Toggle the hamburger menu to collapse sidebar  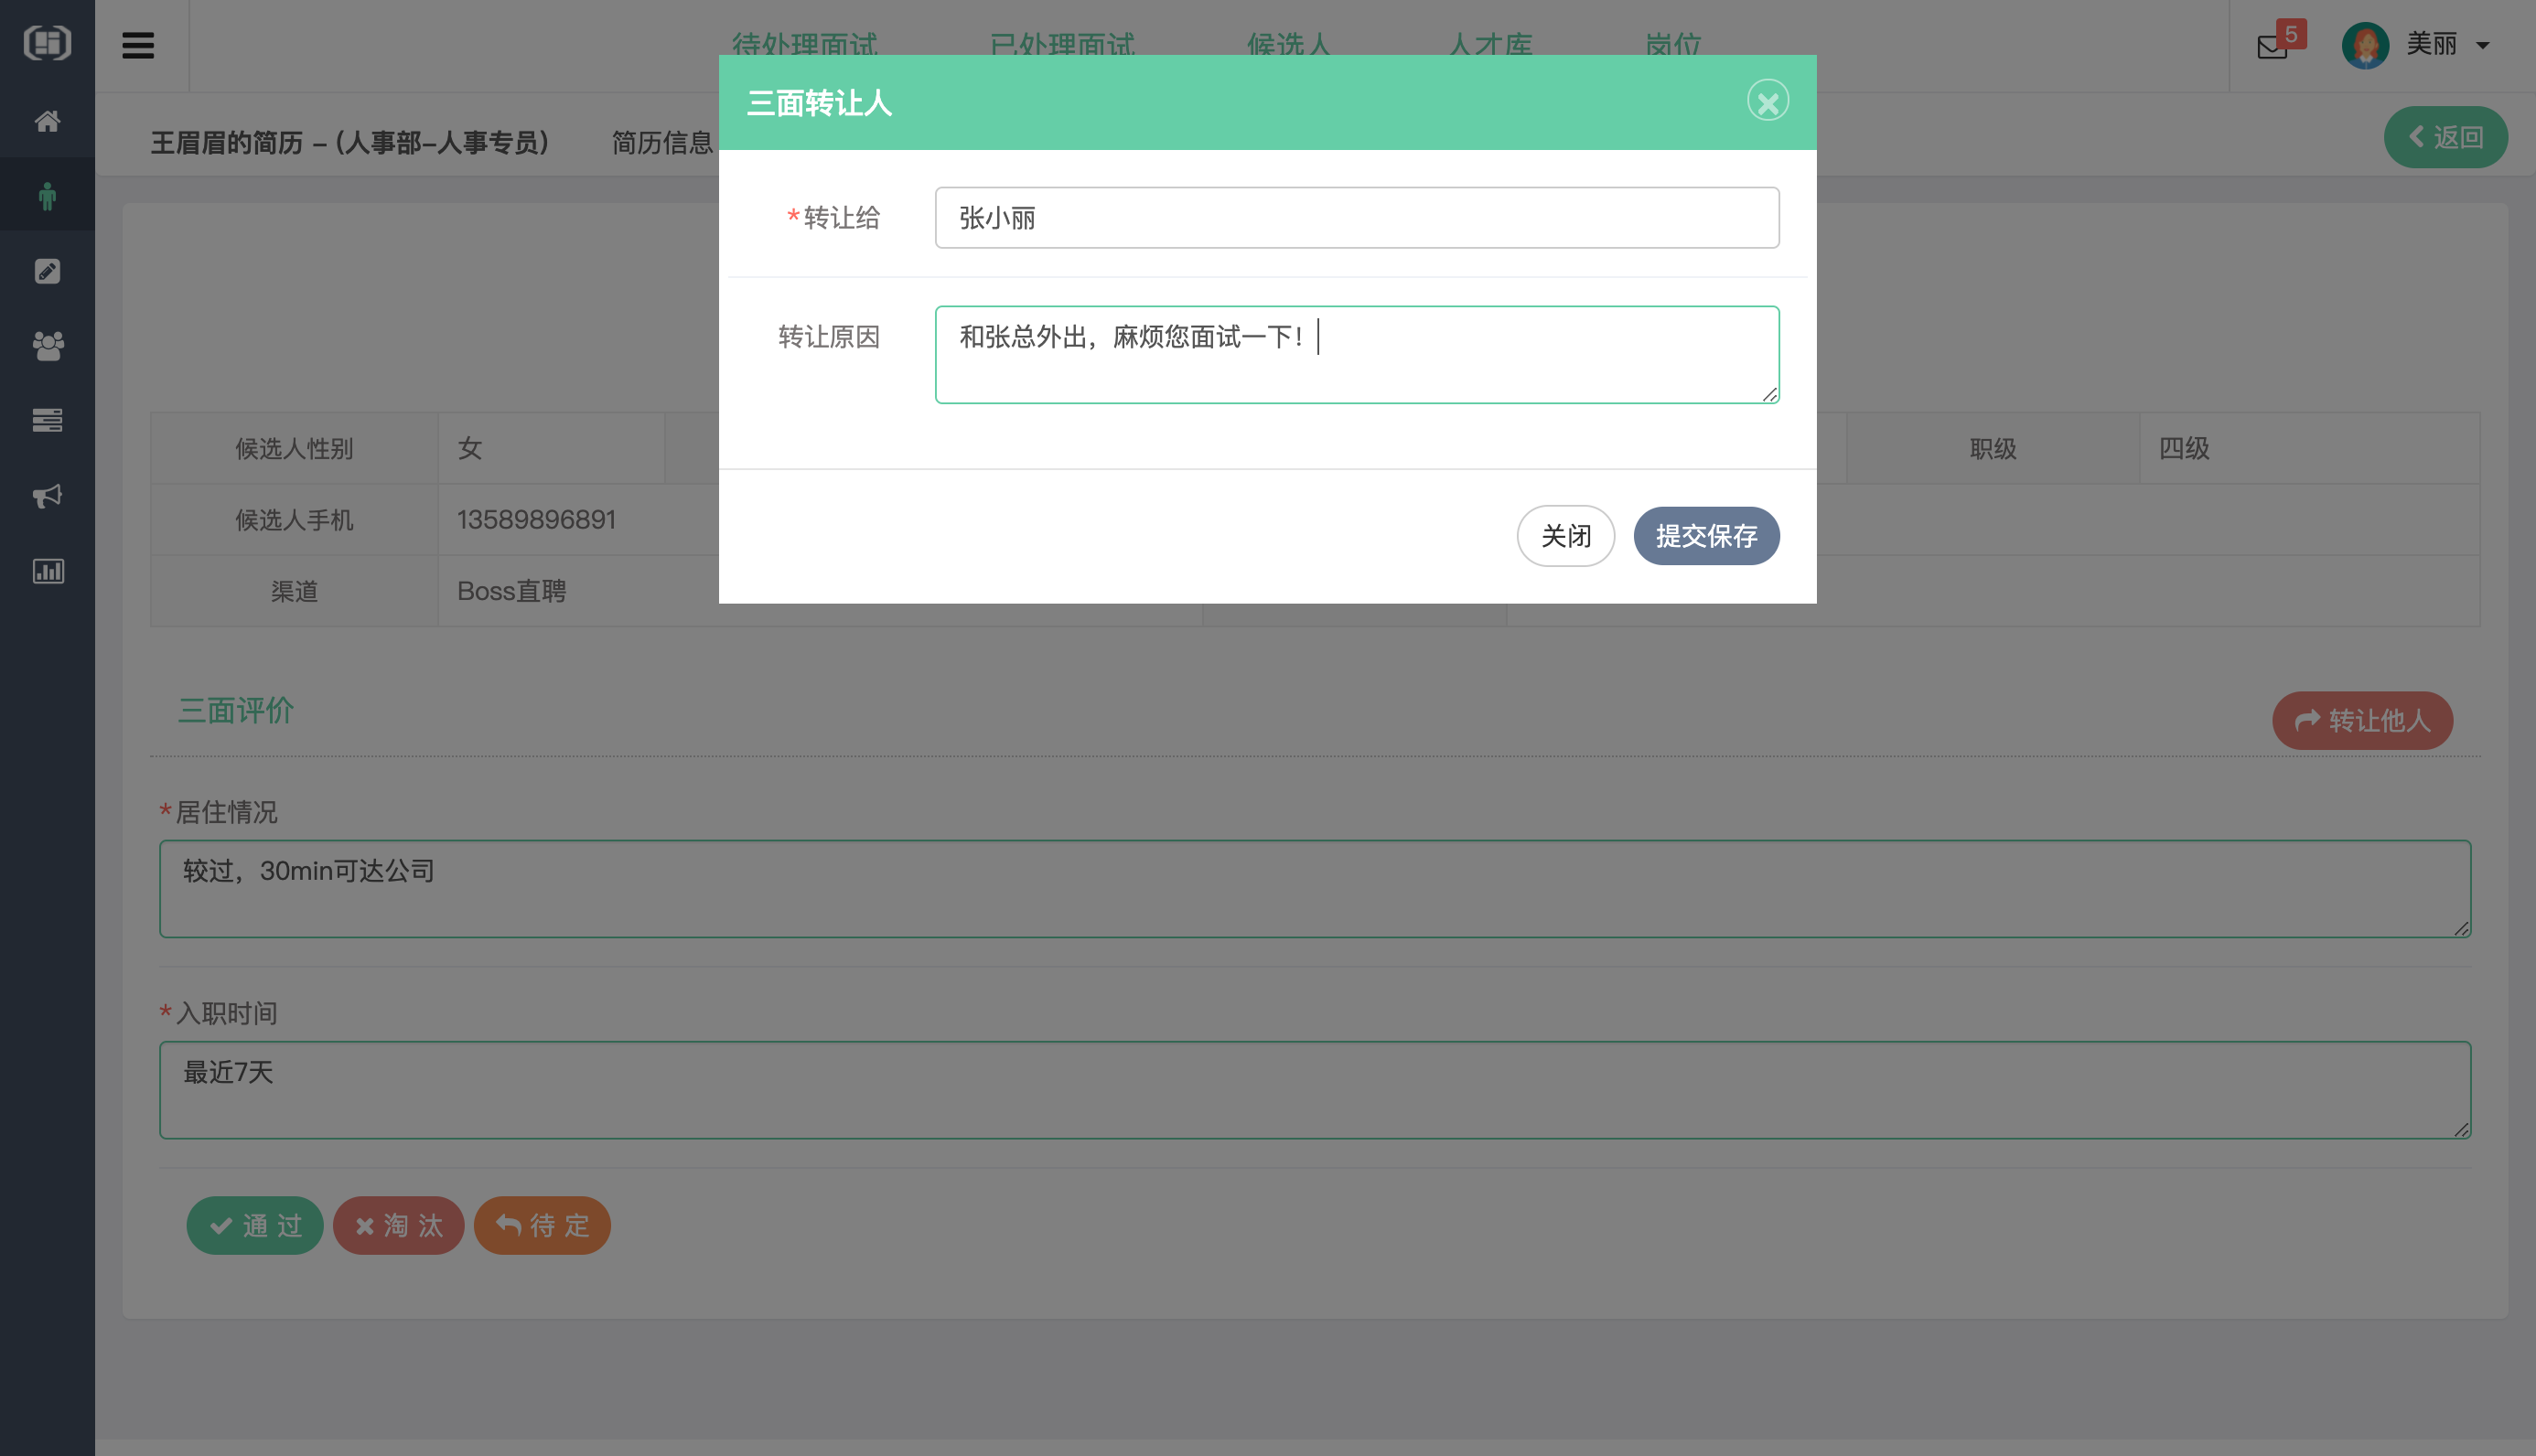139,45
